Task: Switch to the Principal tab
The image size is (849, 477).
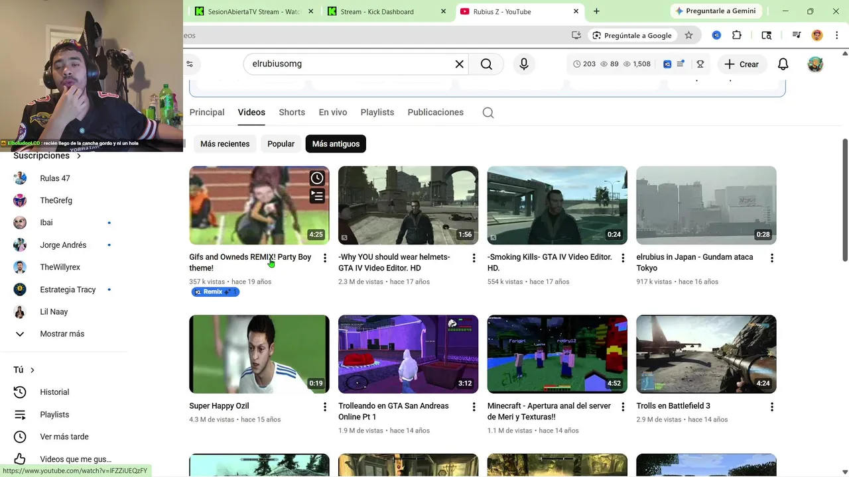Action: tap(207, 113)
